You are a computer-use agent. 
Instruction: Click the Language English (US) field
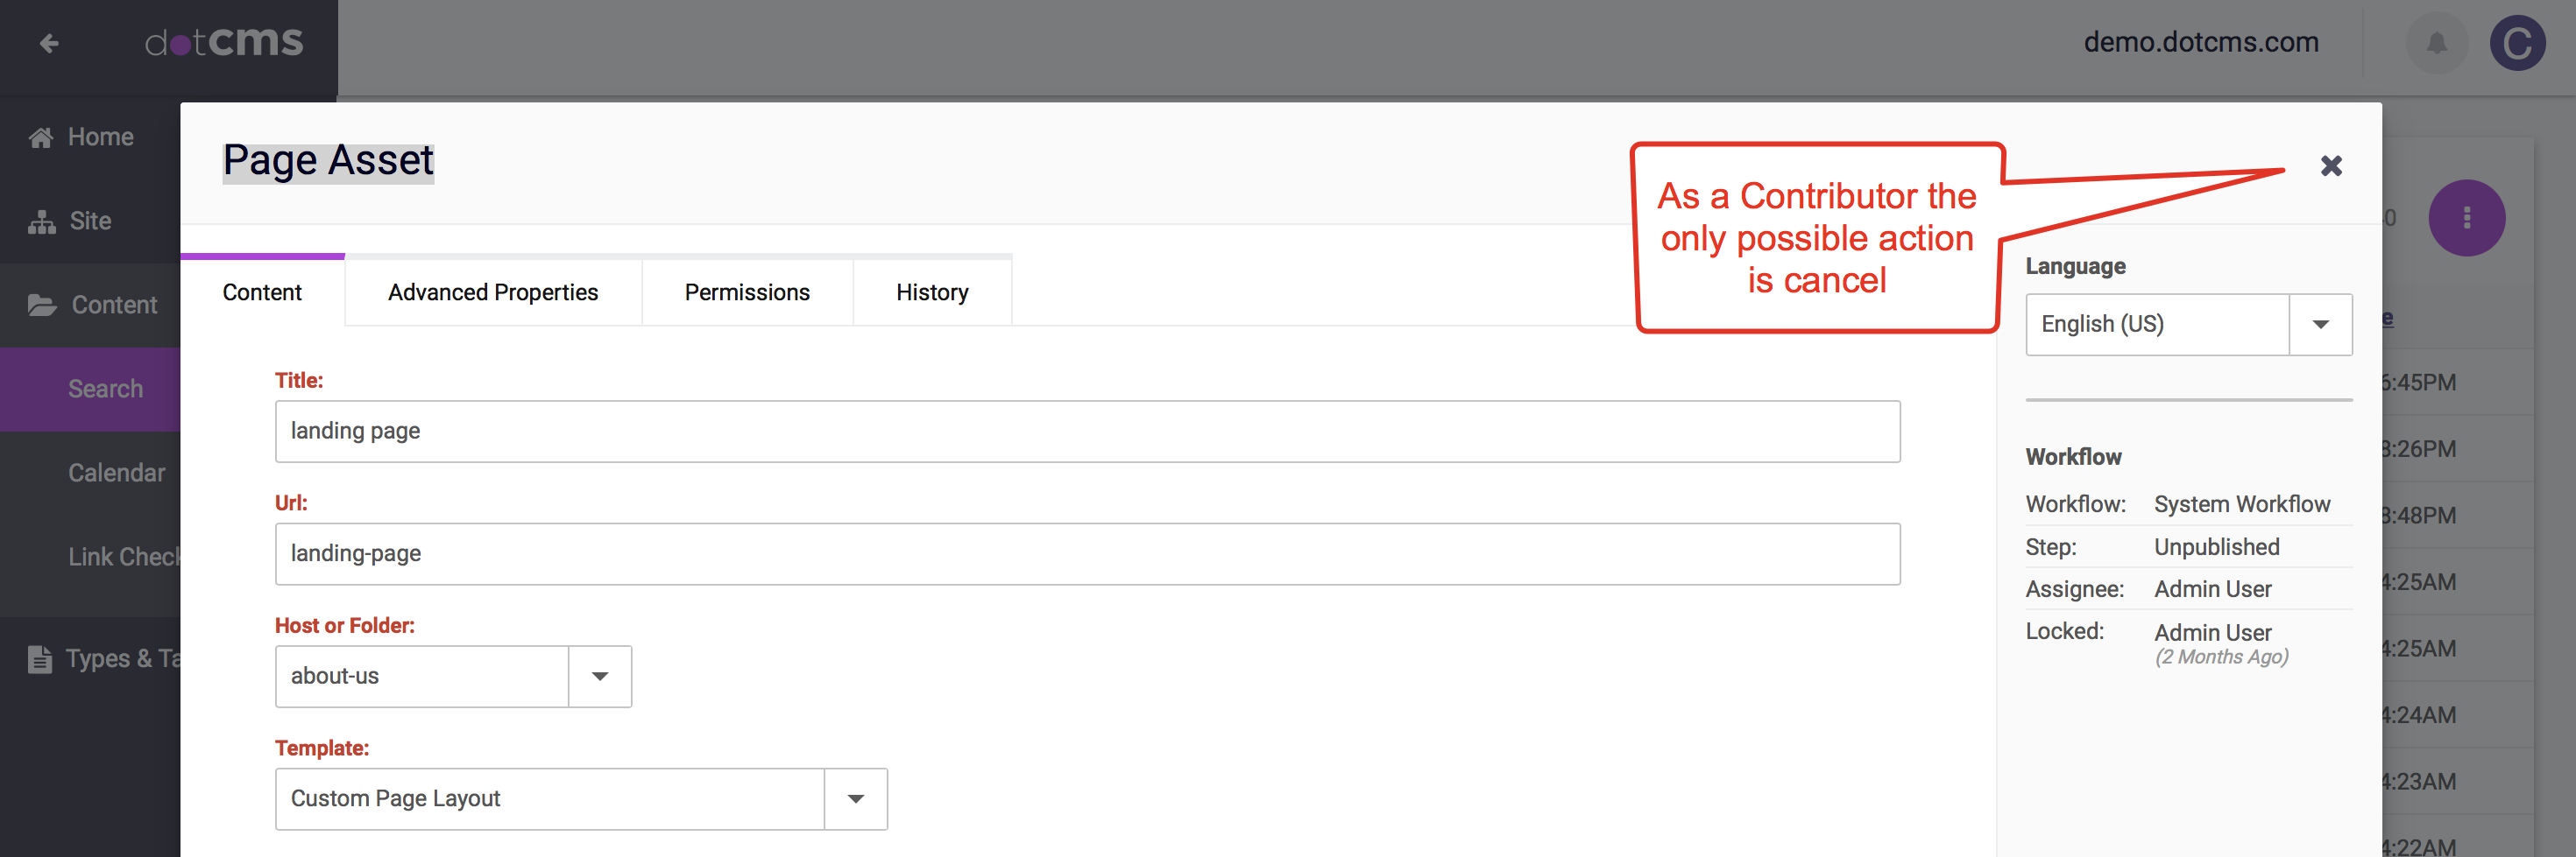(2157, 324)
